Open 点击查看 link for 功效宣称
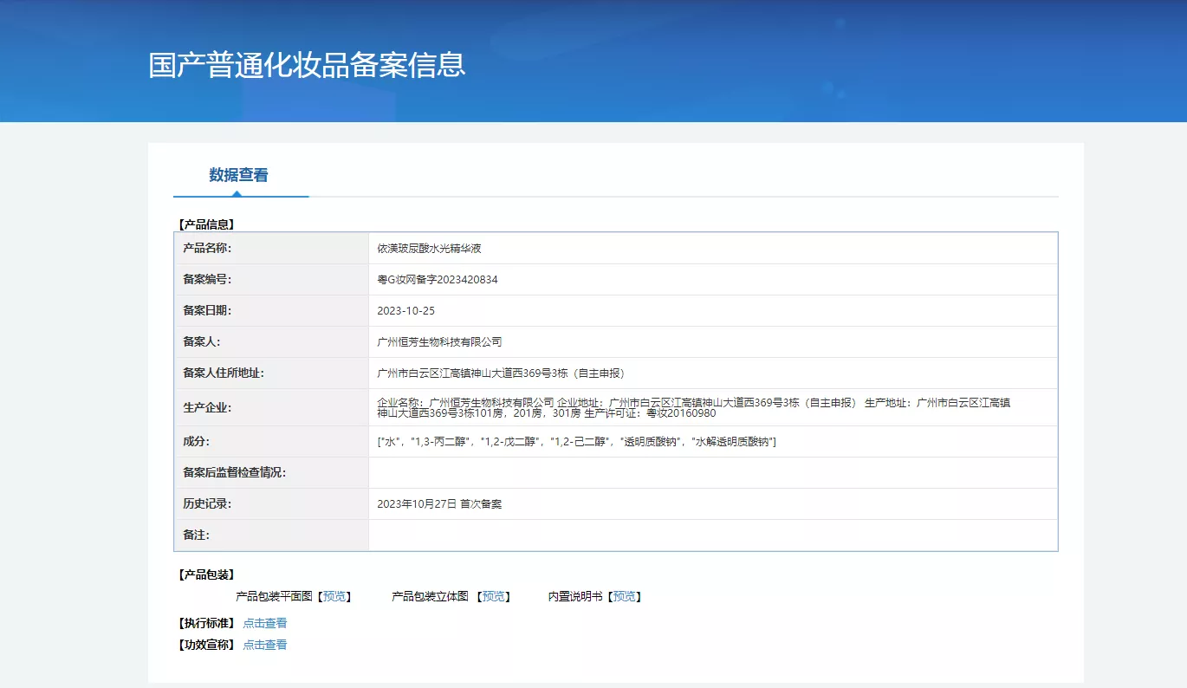Image resolution: width=1187 pixels, height=688 pixels. click(264, 645)
